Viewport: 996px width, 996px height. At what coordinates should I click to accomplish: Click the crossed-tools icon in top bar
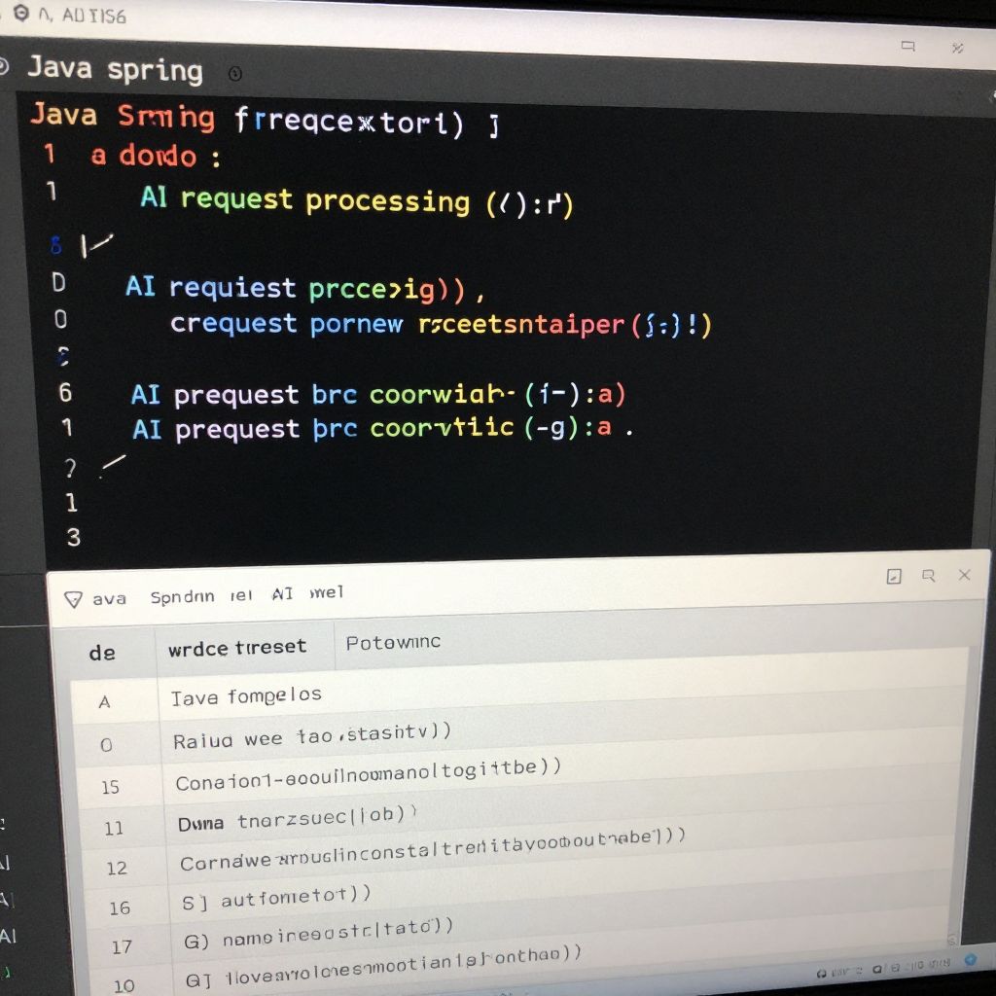tap(957, 48)
